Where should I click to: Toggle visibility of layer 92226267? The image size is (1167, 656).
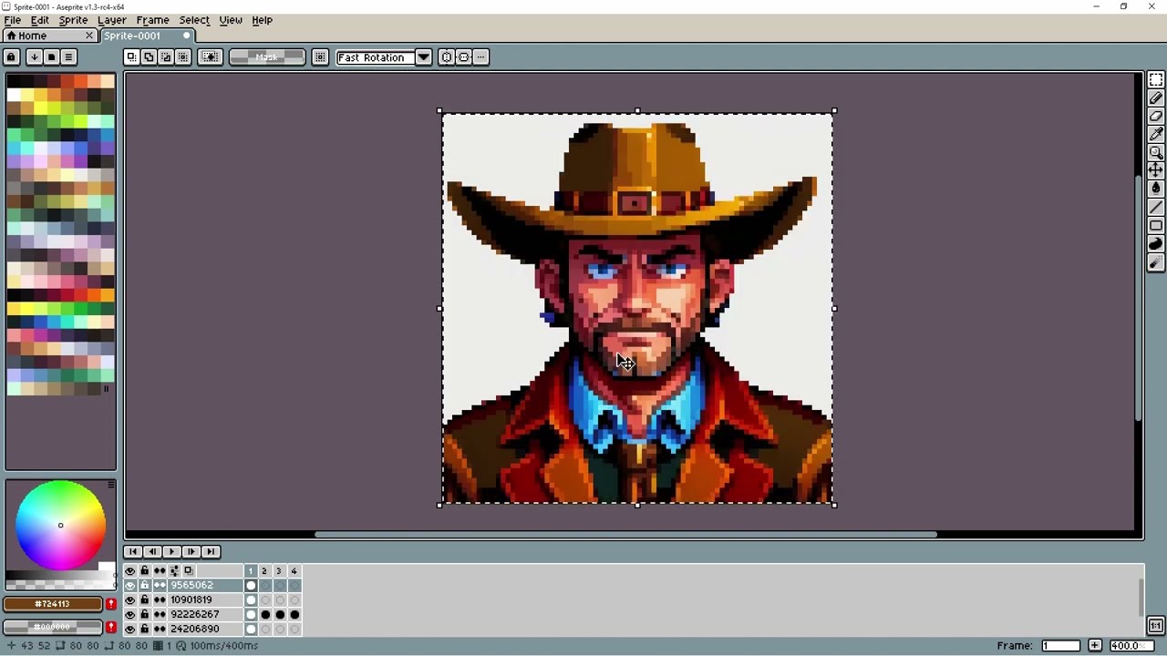(130, 614)
